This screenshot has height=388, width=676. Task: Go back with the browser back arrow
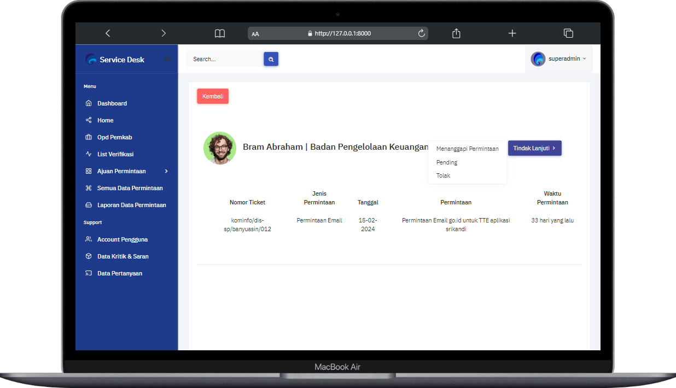[x=108, y=33]
